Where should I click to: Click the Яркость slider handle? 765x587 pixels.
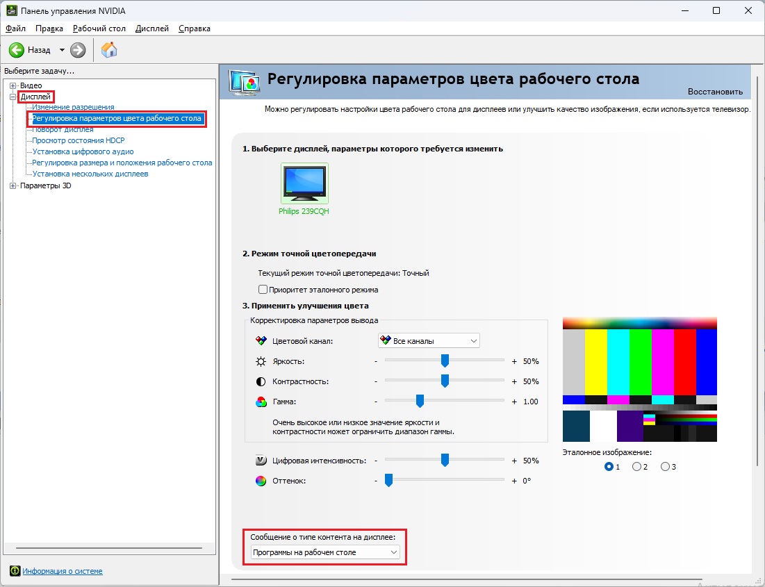tap(445, 361)
